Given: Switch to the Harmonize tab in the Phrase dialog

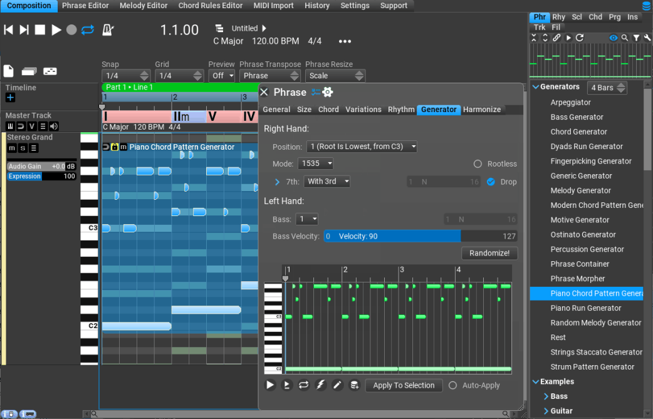Looking at the screenshot, I should coord(482,109).
